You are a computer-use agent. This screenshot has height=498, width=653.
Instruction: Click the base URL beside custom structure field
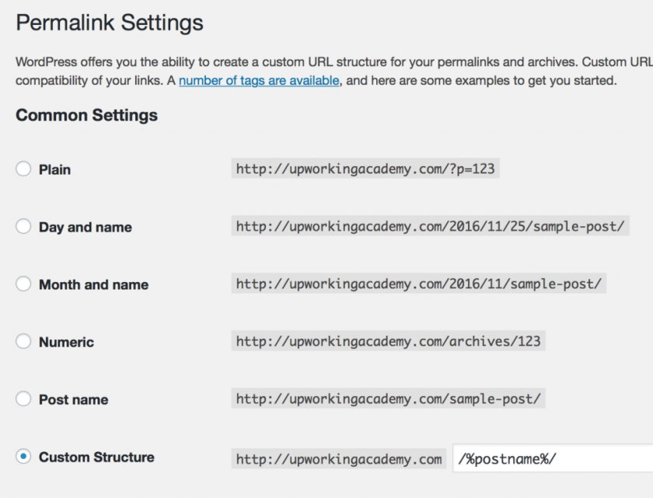click(339, 459)
